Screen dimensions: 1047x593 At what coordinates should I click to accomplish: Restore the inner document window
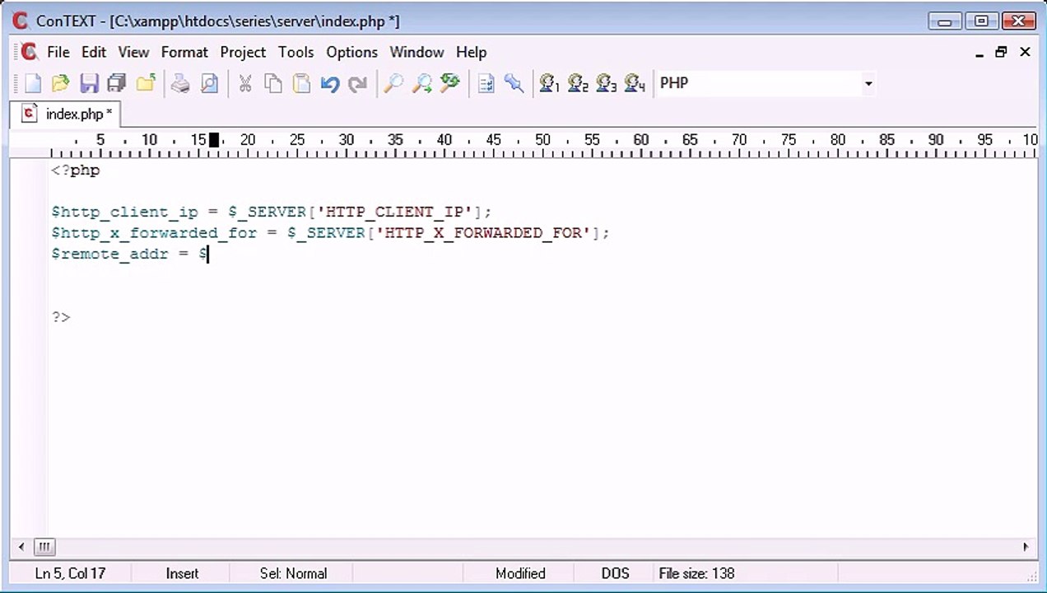[x=1002, y=52]
